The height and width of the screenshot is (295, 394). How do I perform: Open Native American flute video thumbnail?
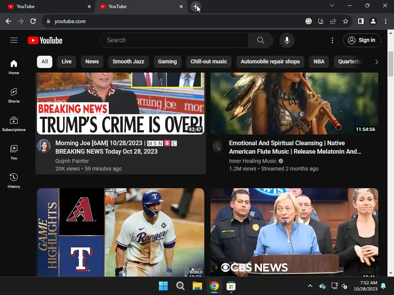294,104
